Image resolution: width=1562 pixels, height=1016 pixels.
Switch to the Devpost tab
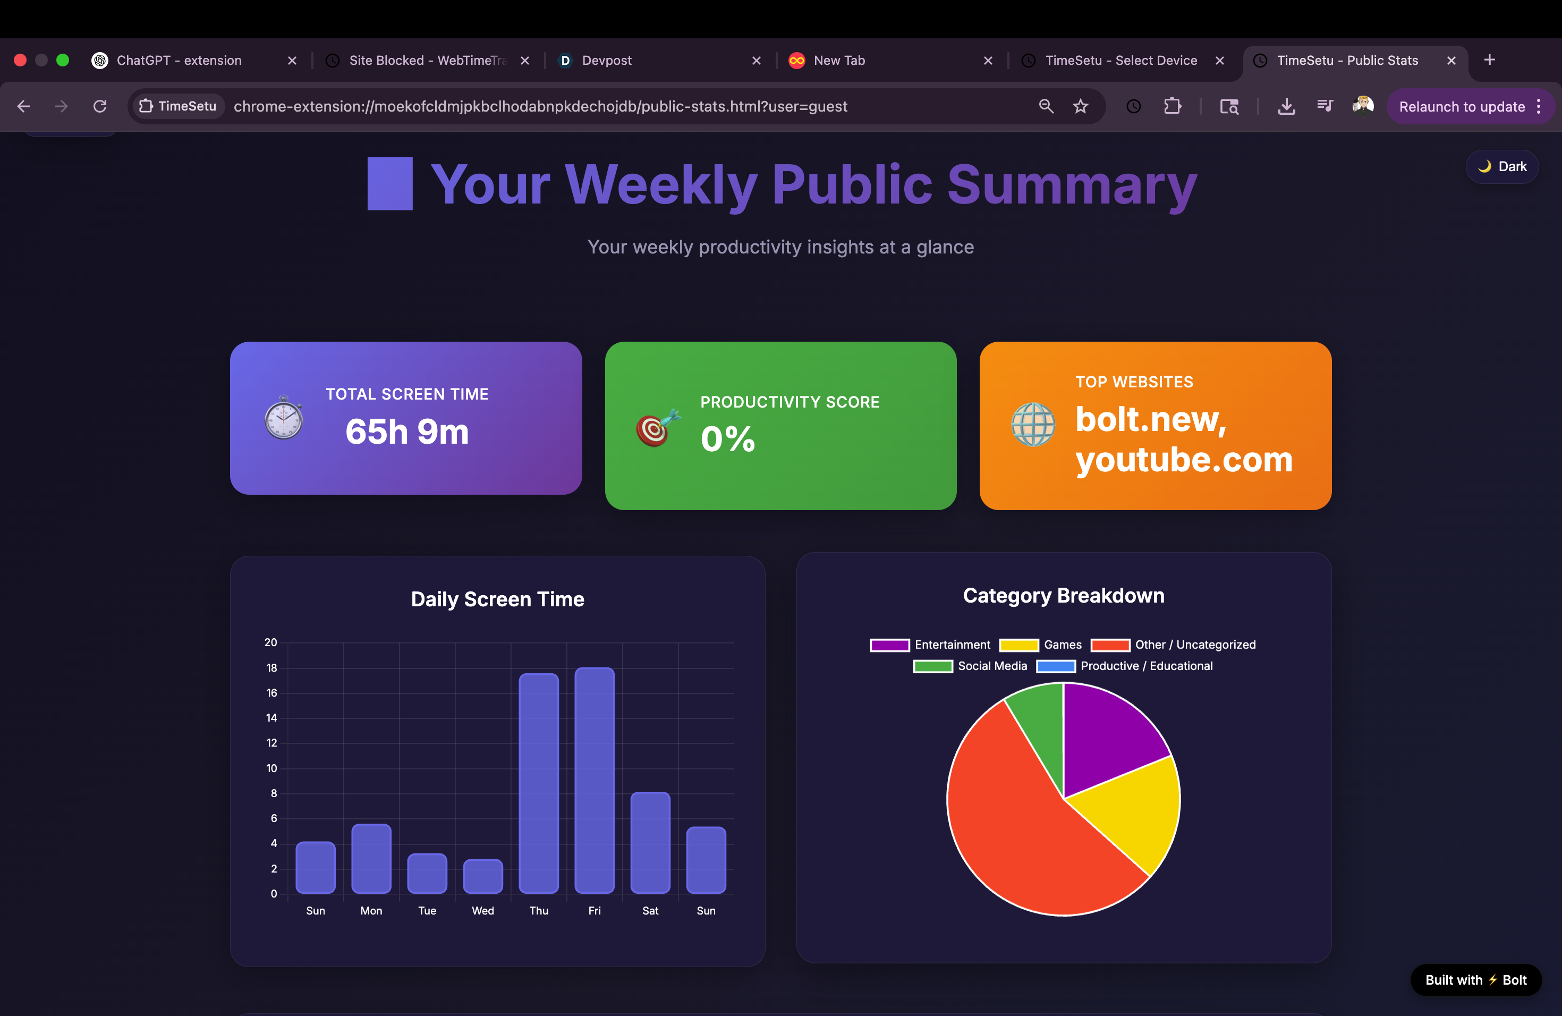[656, 61]
